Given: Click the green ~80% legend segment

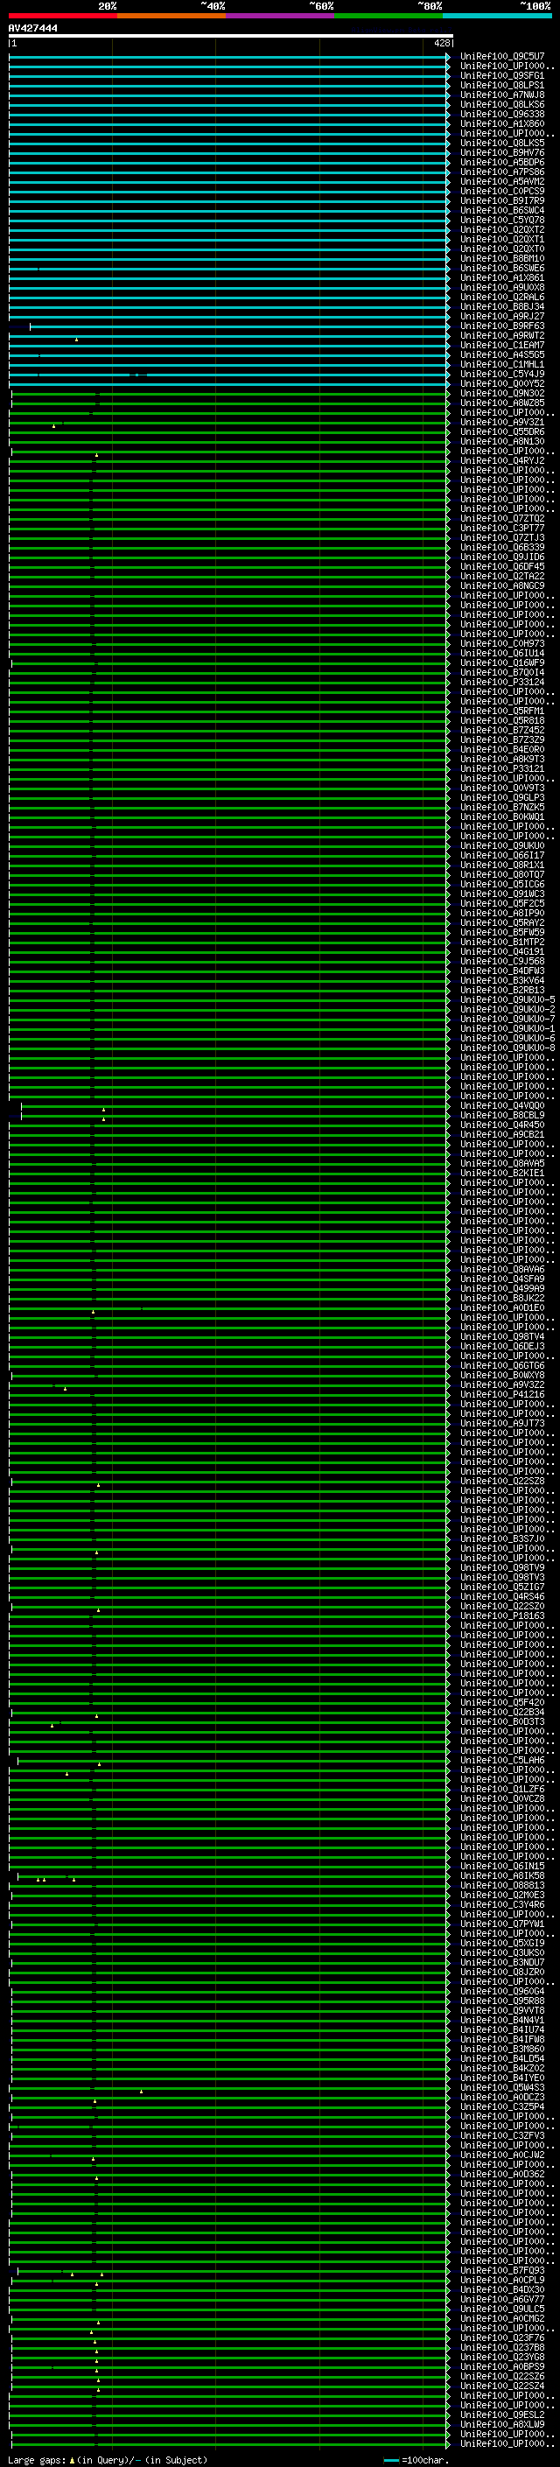Looking at the screenshot, I should 388,16.
